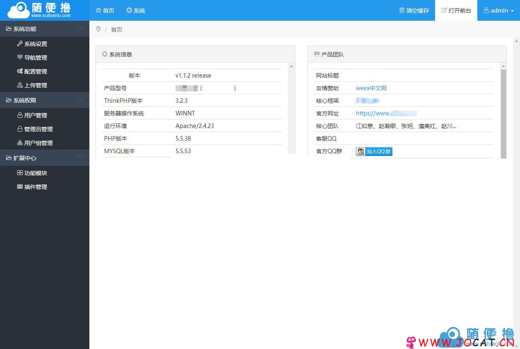Click the 客服QQ row label
This screenshot has width=520, height=349.
pyautogui.click(x=326, y=139)
